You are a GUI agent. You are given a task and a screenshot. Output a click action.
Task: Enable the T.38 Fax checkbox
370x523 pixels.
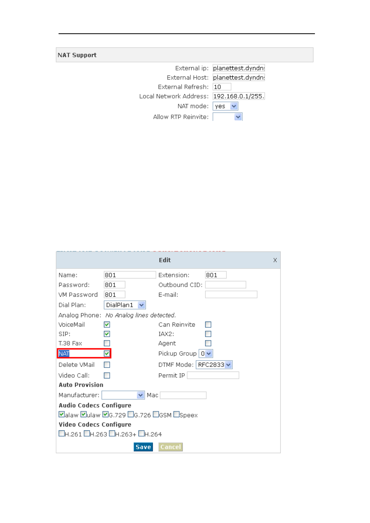pyautogui.click(x=107, y=343)
